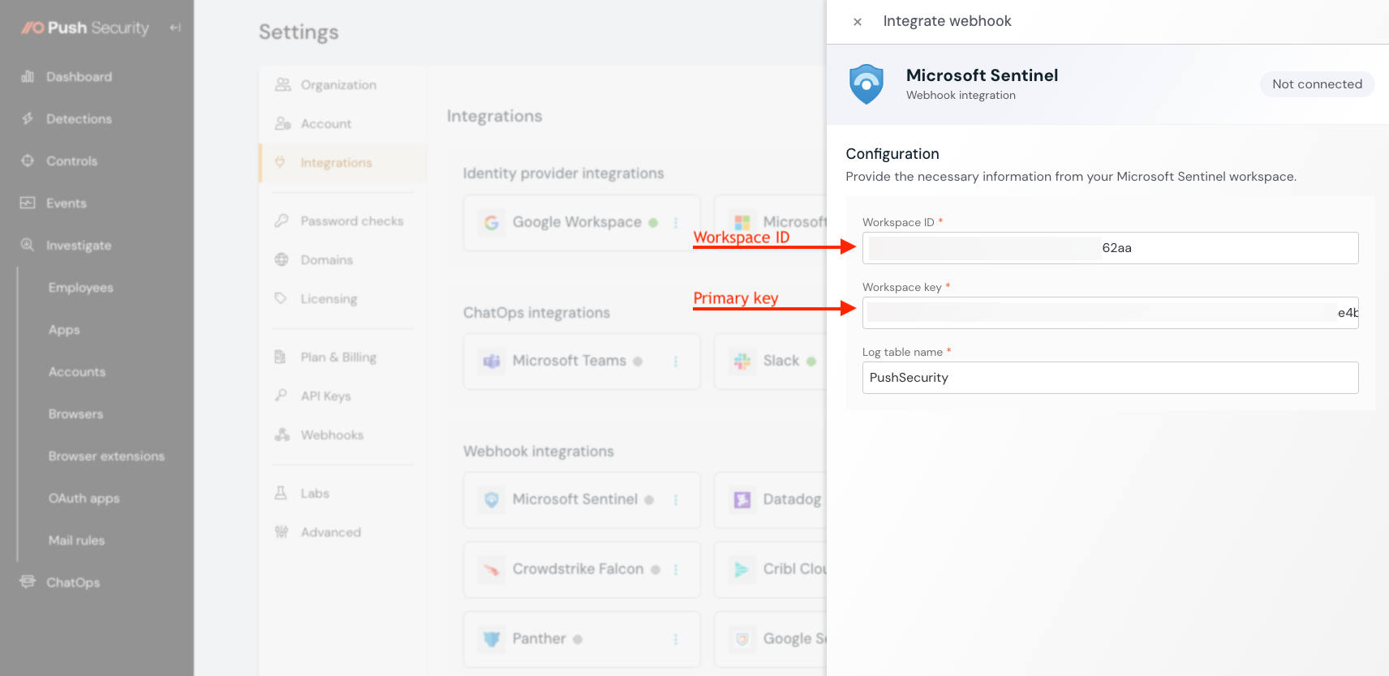This screenshot has width=1389, height=676.
Task: Open the Dashboard page
Action: pyautogui.click(x=79, y=77)
